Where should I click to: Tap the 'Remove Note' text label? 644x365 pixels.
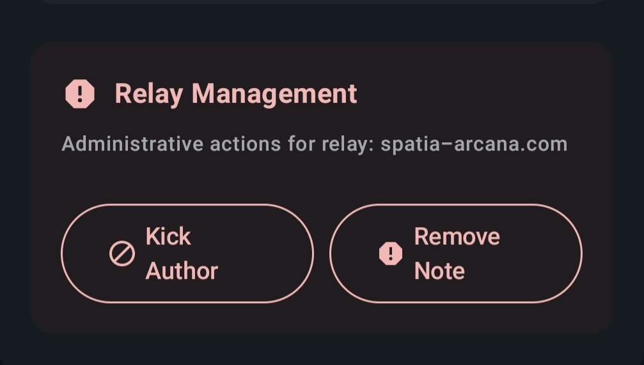[x=457, y=254]
